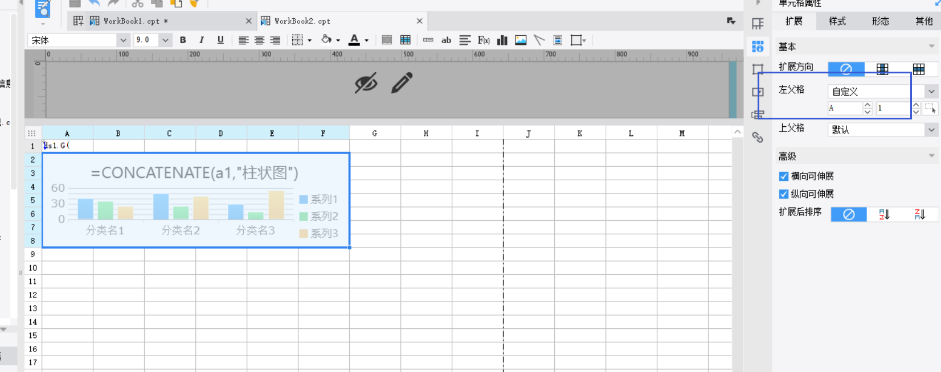The image size is (941, 372).
Task: Set expand direction to none
Action: 846,69
